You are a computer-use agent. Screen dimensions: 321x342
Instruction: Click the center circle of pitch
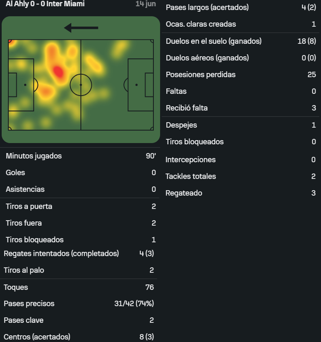[81, 85]
